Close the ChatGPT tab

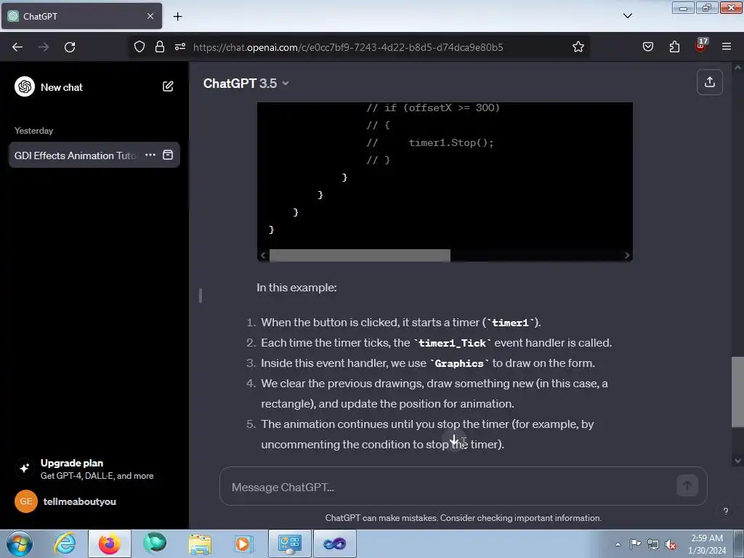pyautogui.click(x=150, y=16)
